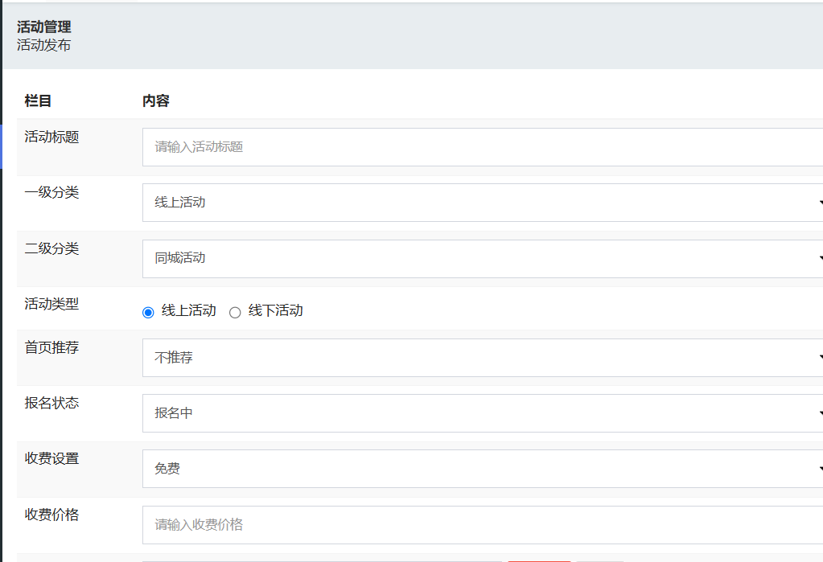Click the 首页推荐 row label
Image resolution: width=823 pixels, height=562 pixels.
[x=52, y=348]
